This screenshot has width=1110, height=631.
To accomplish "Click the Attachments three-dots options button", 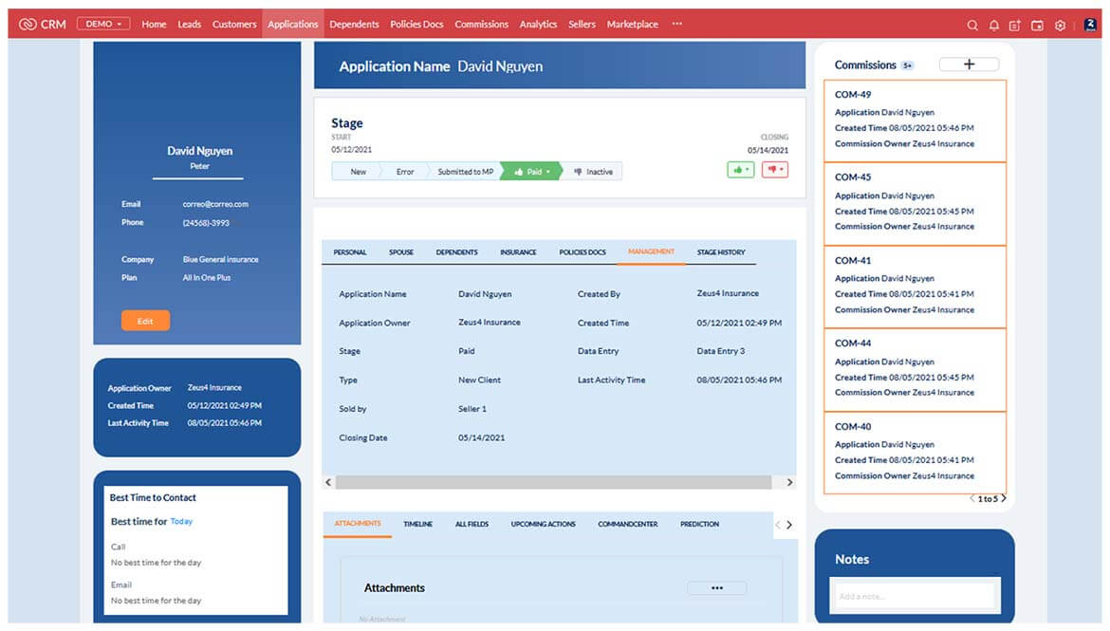I will pyautogui.click(x=717, y=588).
